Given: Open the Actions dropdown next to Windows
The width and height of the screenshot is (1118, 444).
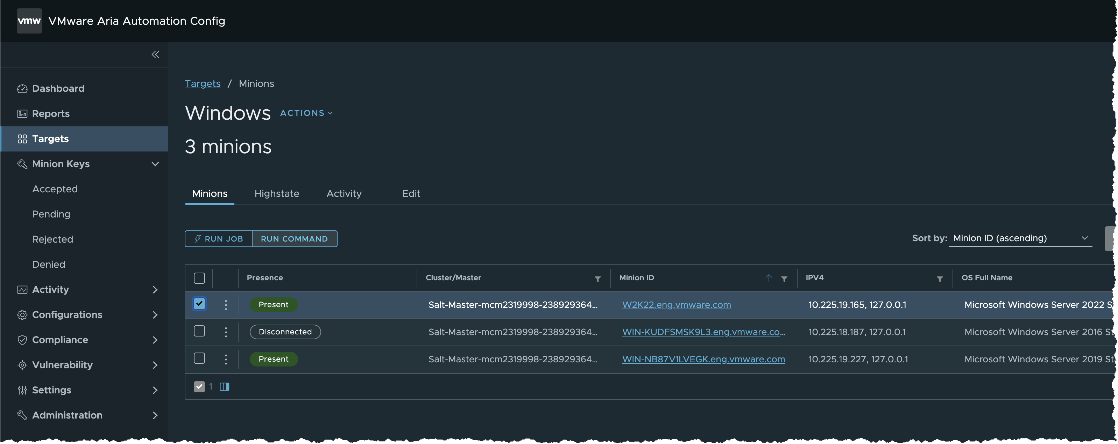Looking at the screenshot, I should 306,113.
